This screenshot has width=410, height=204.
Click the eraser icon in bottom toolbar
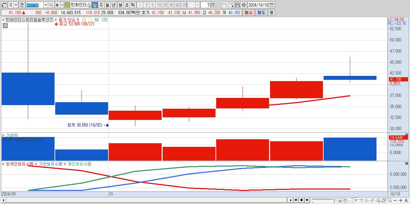378,200
